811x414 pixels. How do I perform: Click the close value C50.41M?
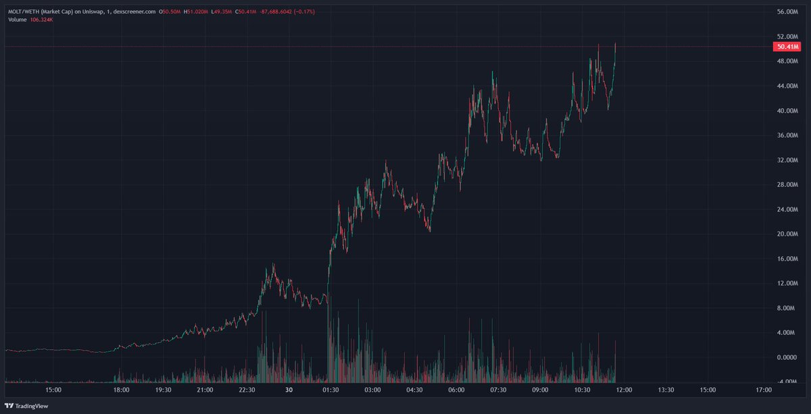point(247,12)
